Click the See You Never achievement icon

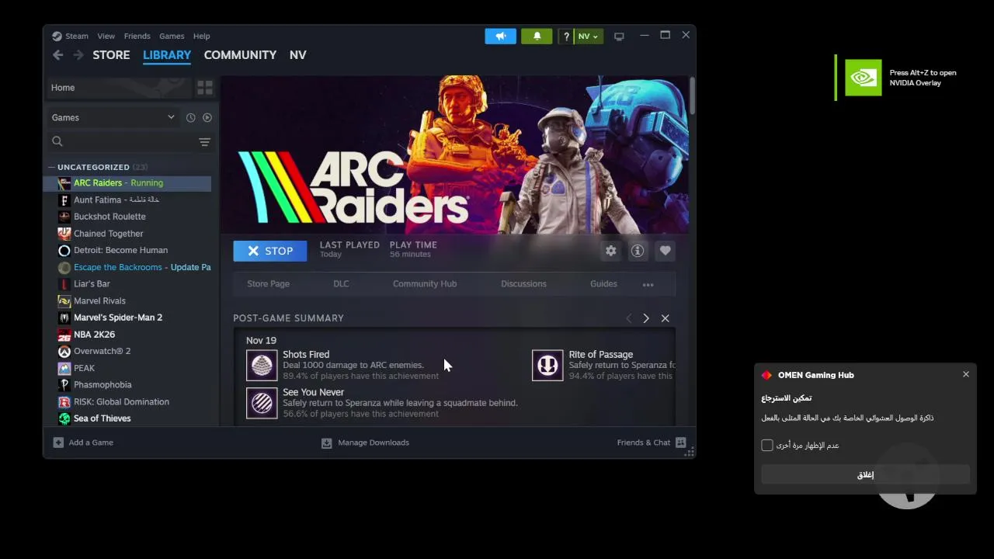(x=262, y=403)
